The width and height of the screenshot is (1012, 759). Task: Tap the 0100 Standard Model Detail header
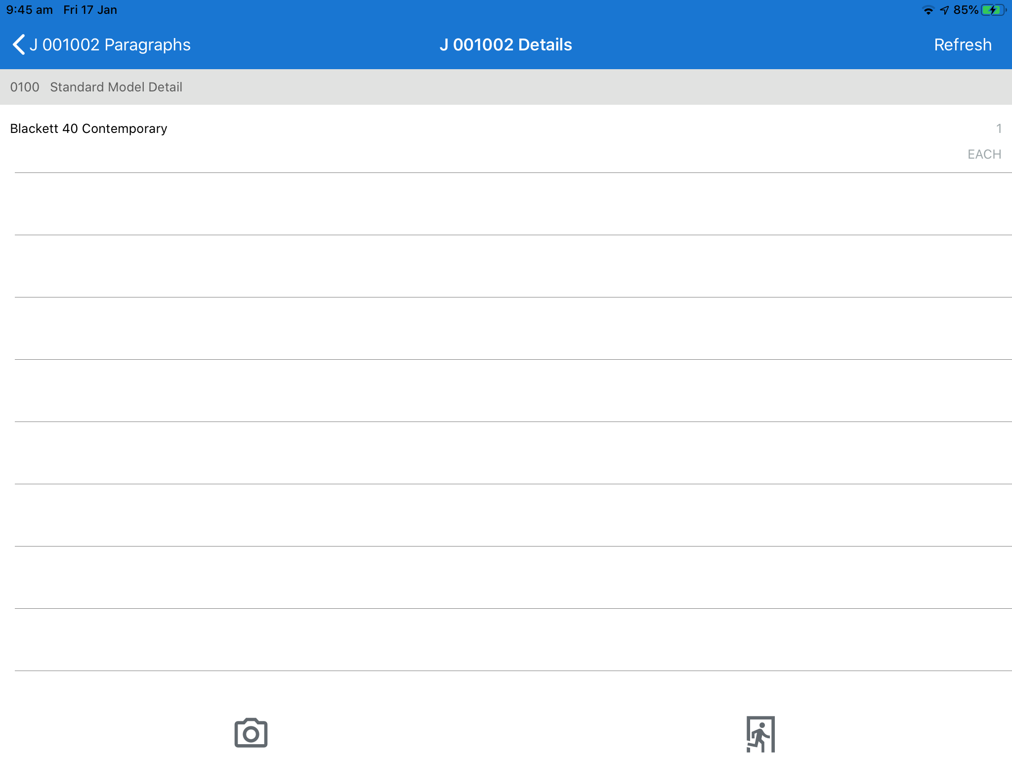pyautogui.click(x=506, y=87)
